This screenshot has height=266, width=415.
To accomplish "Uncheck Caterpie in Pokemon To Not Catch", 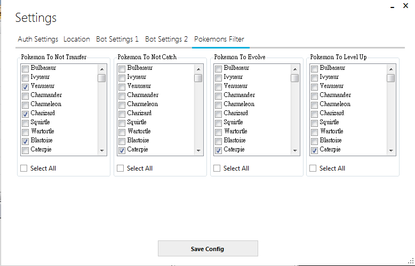I will coord(122,150).
